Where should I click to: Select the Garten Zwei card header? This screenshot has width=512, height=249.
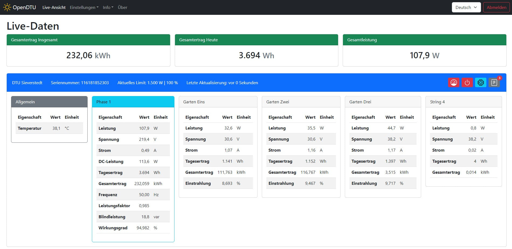click(x=301, y=102)
